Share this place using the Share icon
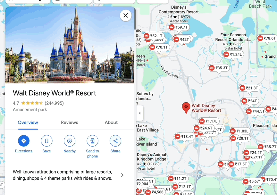The height and width of the screenshot is (195, 277). (115, 141)
